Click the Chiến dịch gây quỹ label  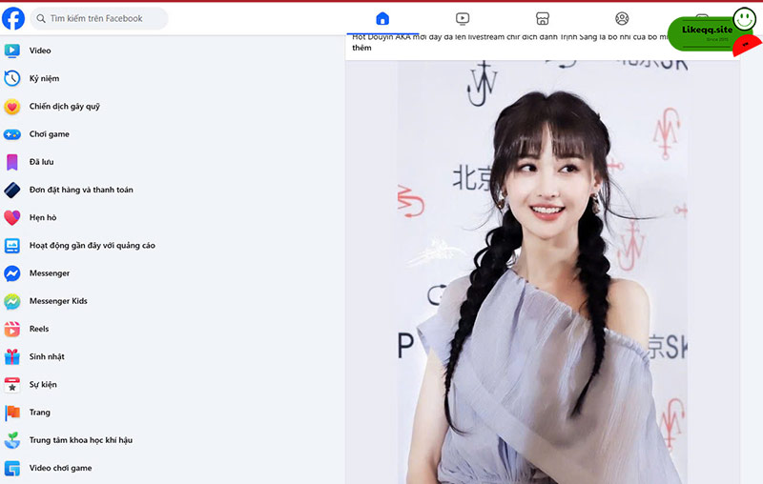[65, 107]
